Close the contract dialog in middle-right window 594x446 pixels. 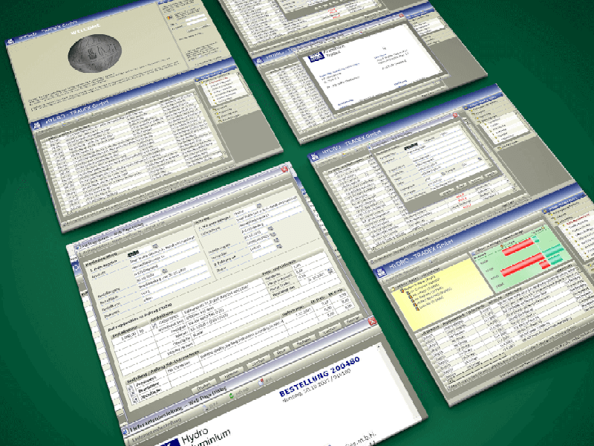(x=455, y=115)
